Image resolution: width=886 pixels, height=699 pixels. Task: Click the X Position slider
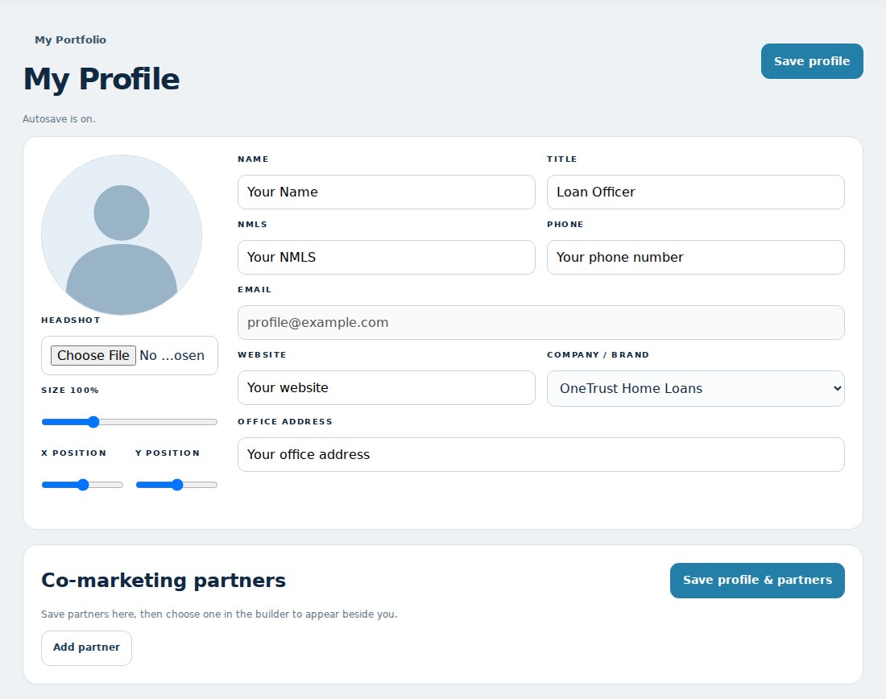click(82, 485)
